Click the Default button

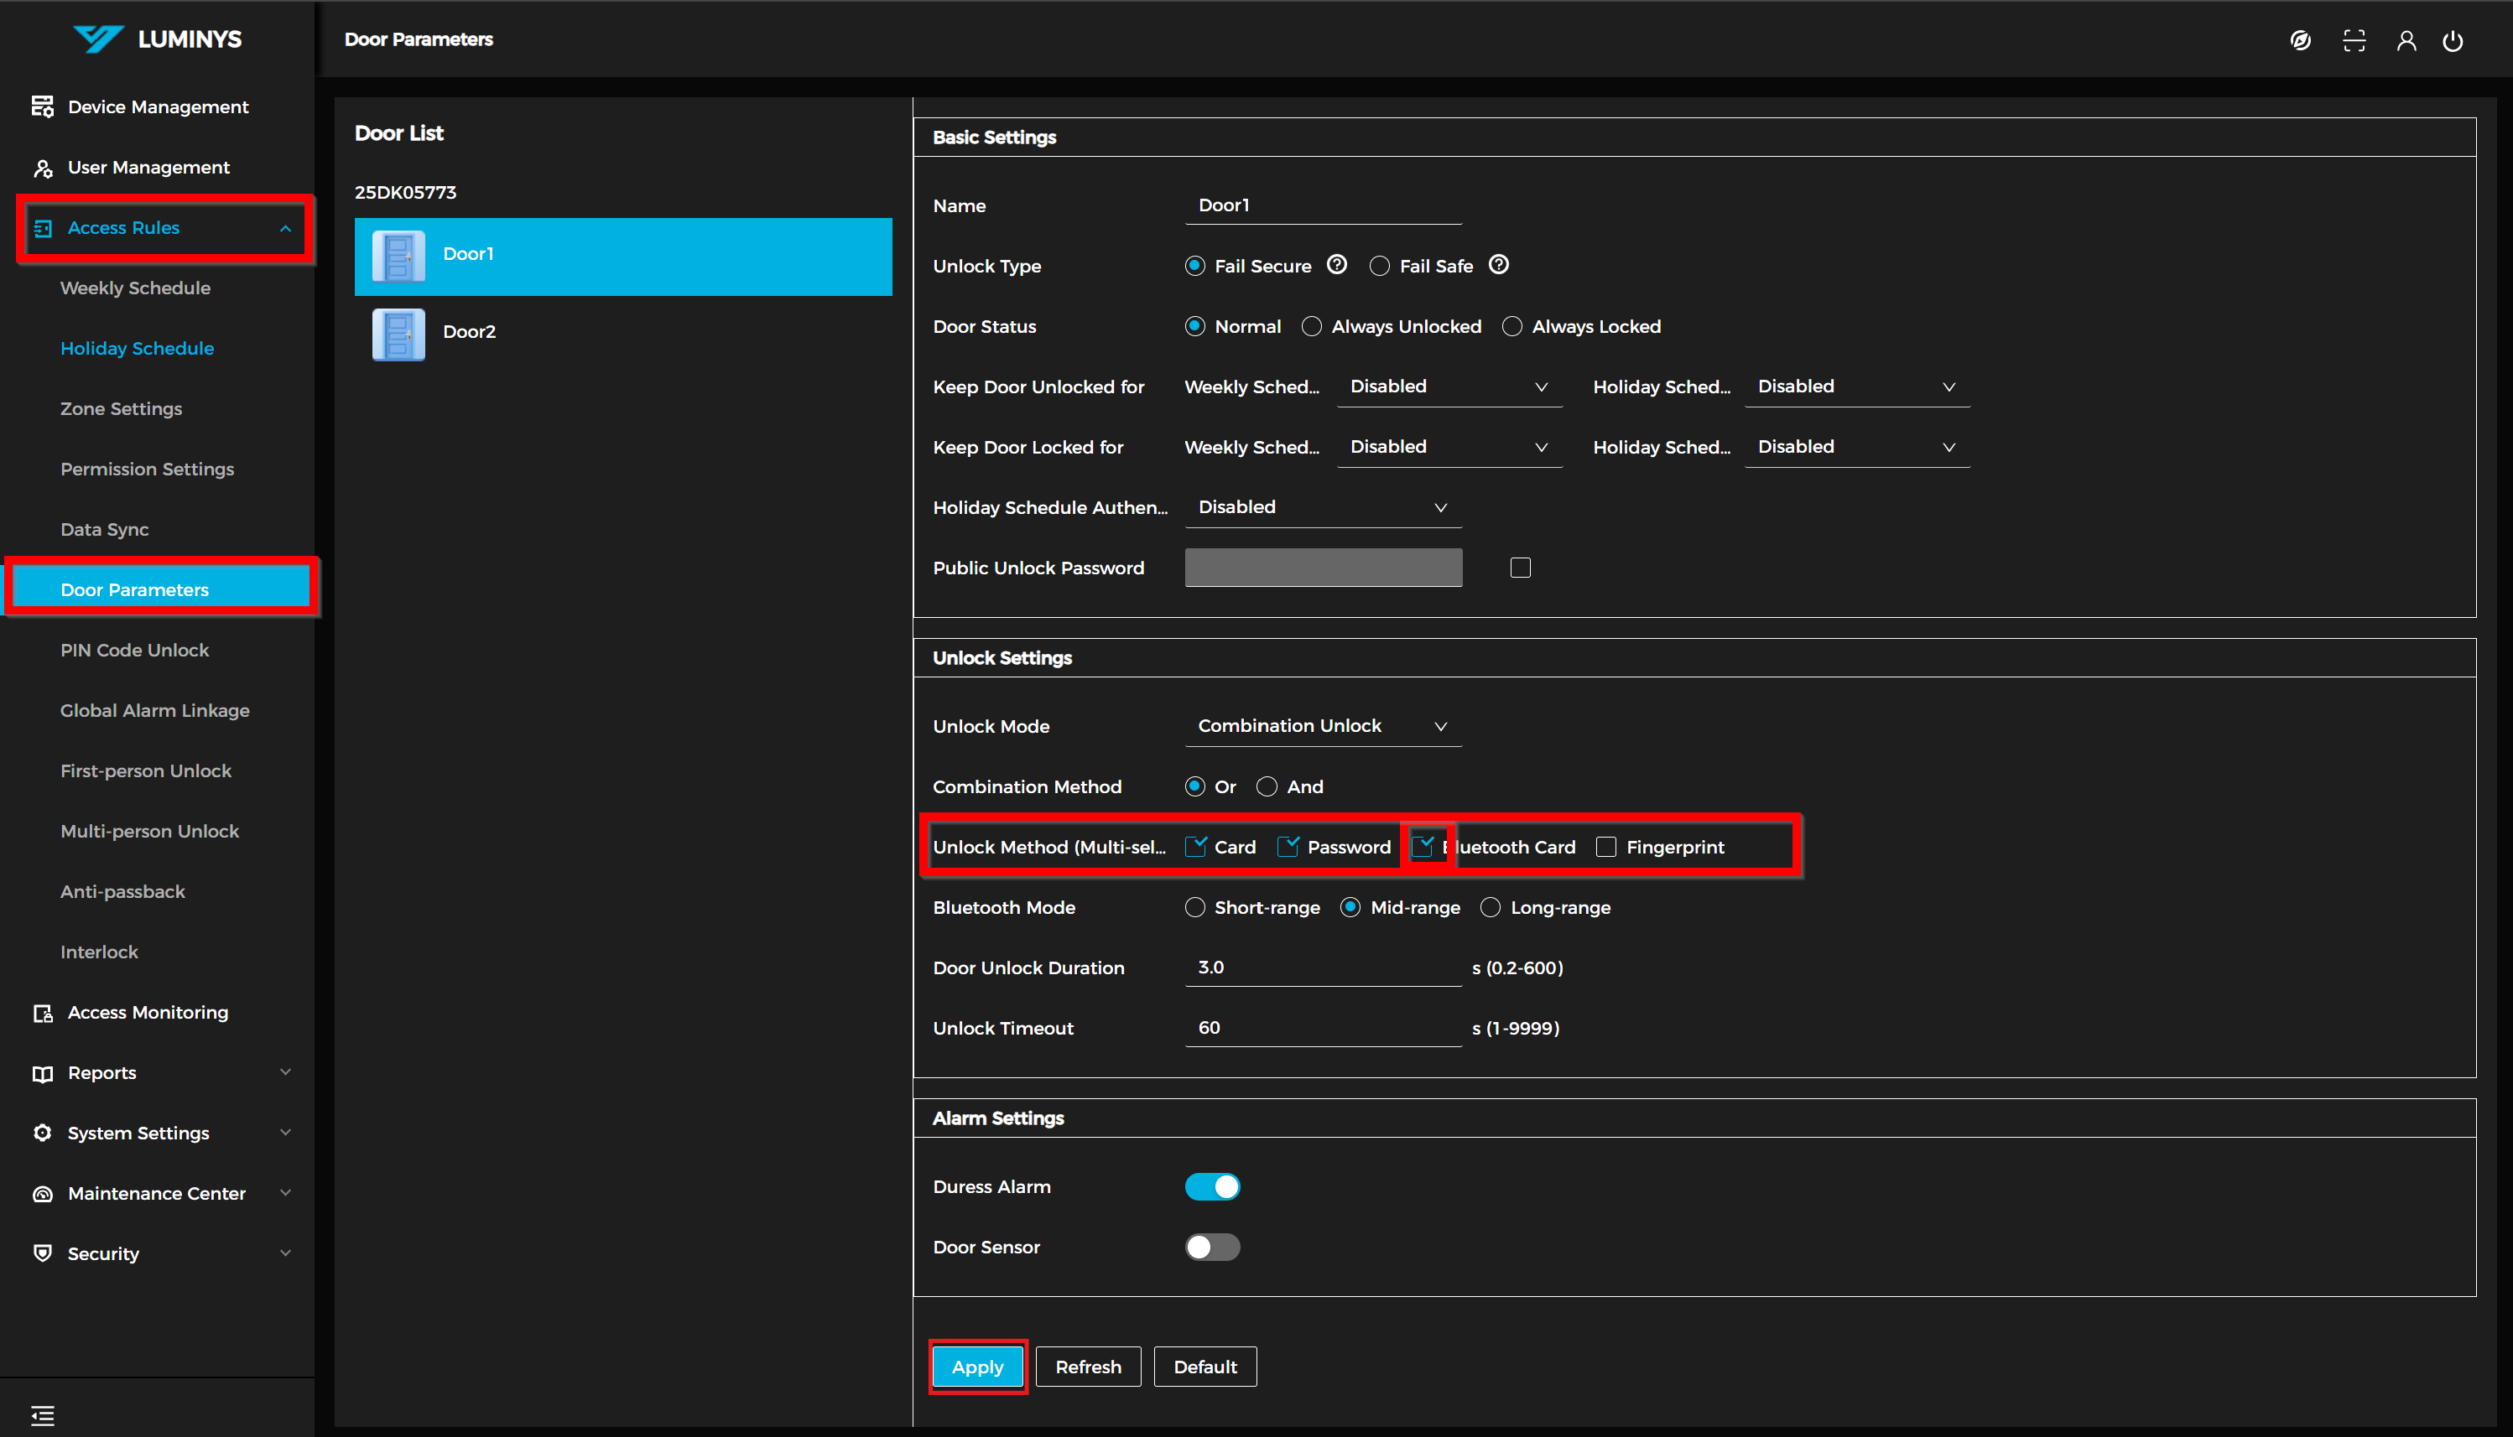point(1204,1367)
